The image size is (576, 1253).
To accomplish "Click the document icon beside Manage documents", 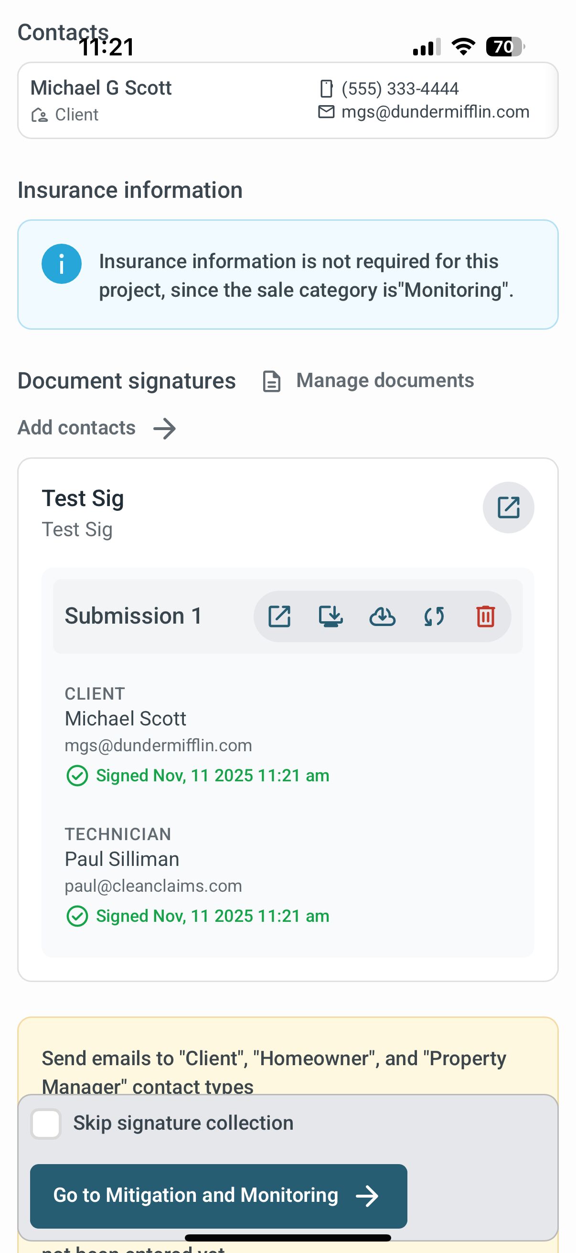I will point(272,381).
